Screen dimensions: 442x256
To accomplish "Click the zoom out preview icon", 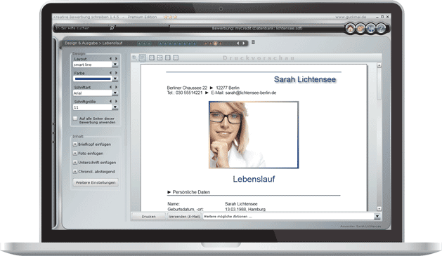I will tap(143, 58).
